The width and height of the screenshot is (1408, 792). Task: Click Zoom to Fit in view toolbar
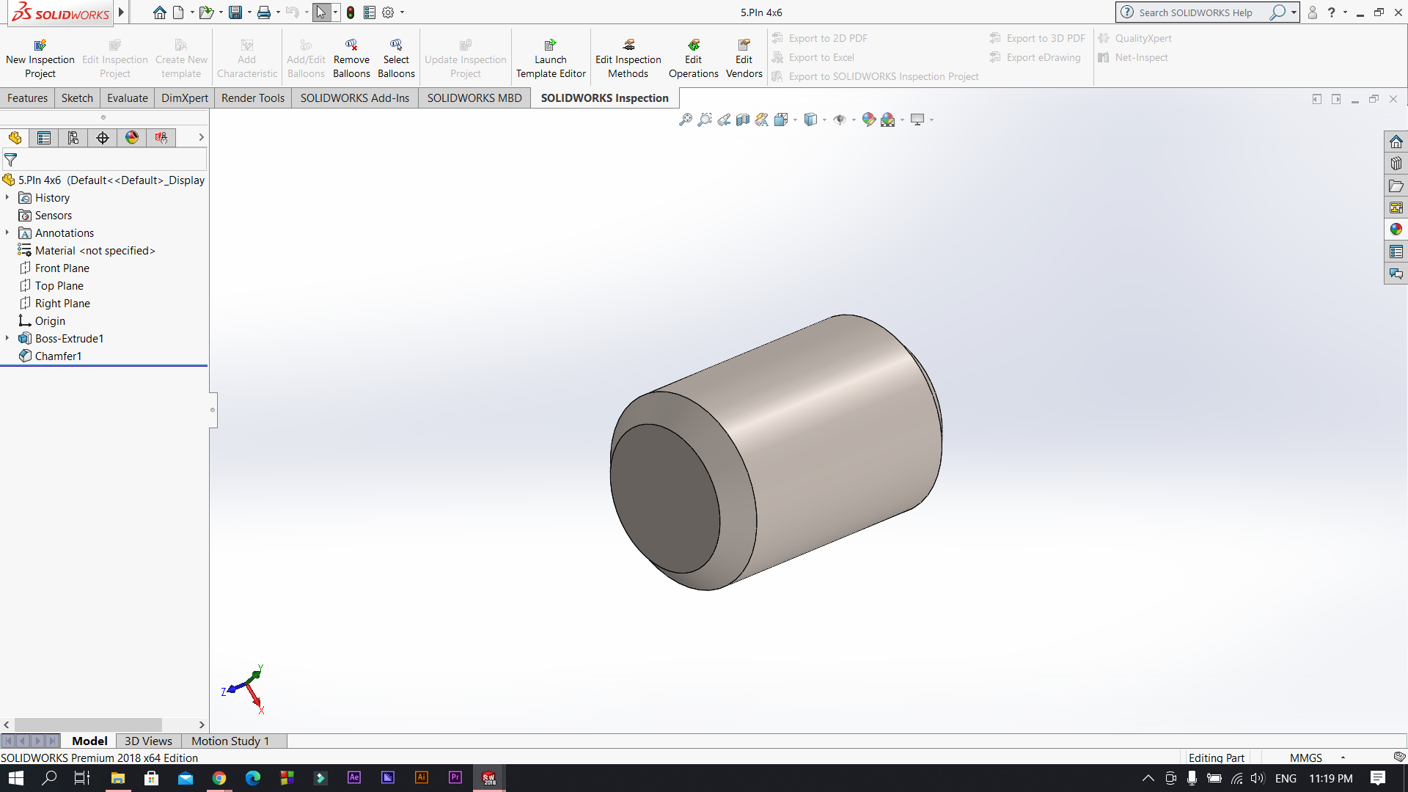coord(686,120)
